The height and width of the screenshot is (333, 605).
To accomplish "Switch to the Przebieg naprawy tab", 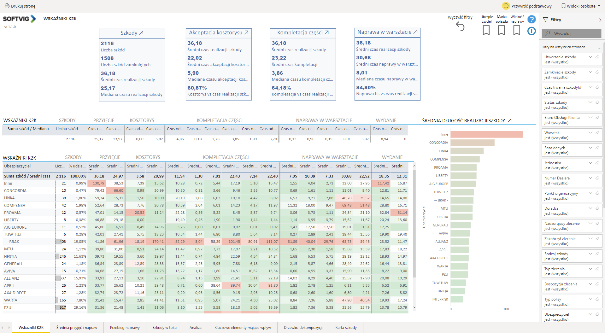I will [x=125, y=328].
